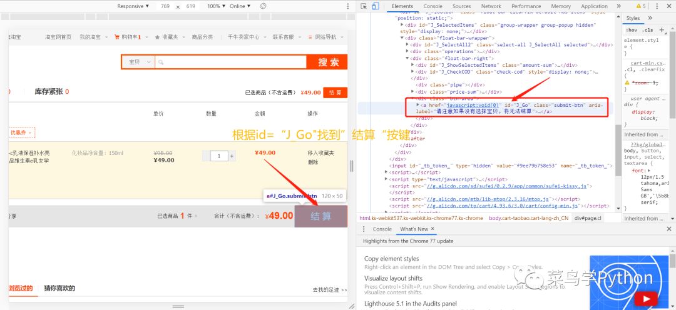Toggle the .cls class editor button
Image resolution: width=676 pixels, height=310 pixels.
point(647,30)
